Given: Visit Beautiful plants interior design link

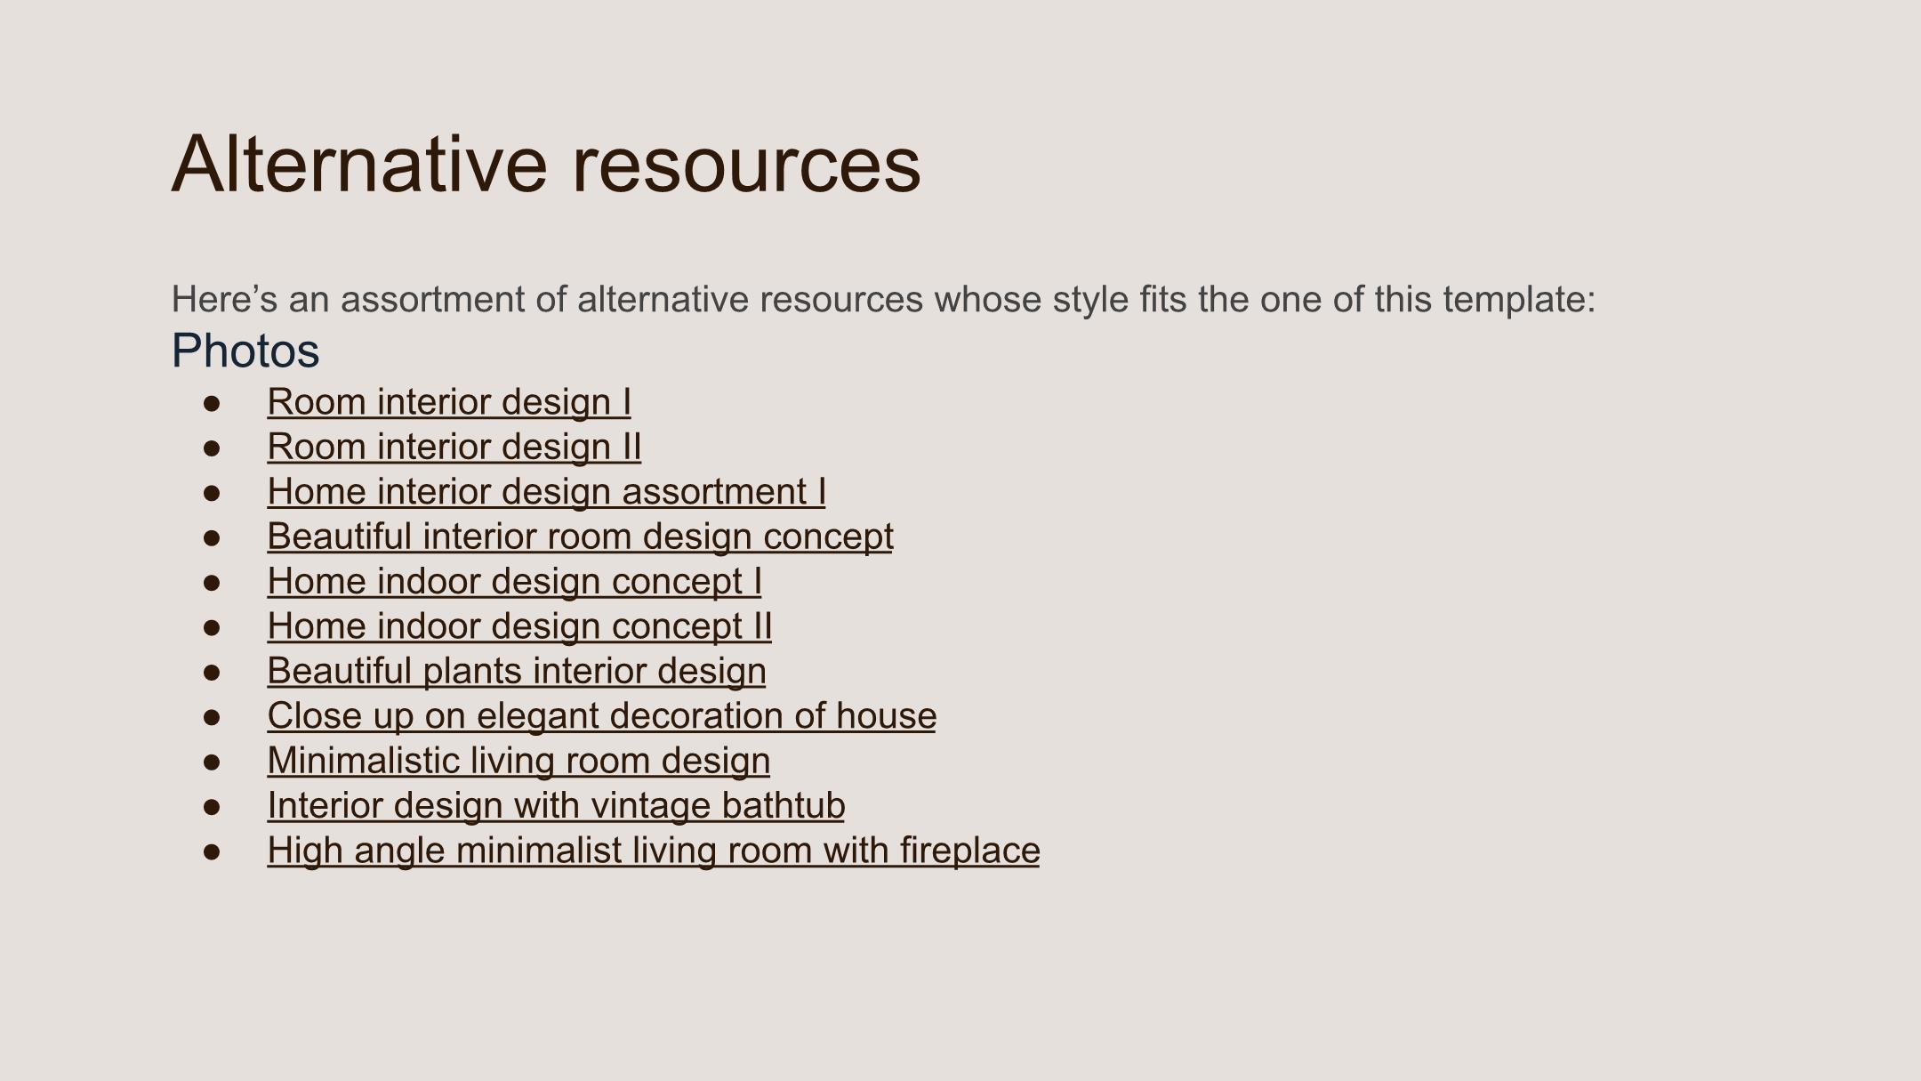Looking at the screenshot, I should coord(517,671).
